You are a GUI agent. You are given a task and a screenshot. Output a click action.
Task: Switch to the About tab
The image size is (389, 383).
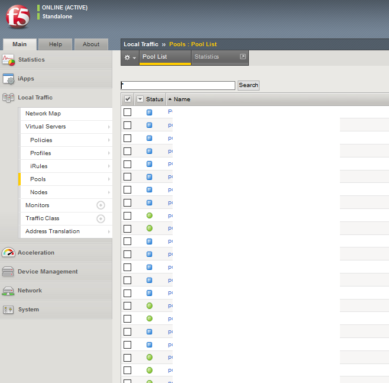[91, 44]
